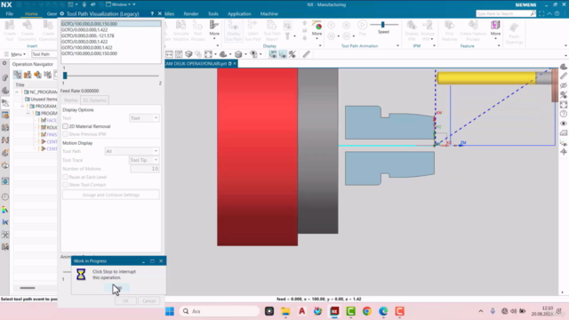The width and height of the screenshot is (569, 320).
Task: Select the first GOTO/100.000,0.000,150.000 line
Action: [110, 24]
